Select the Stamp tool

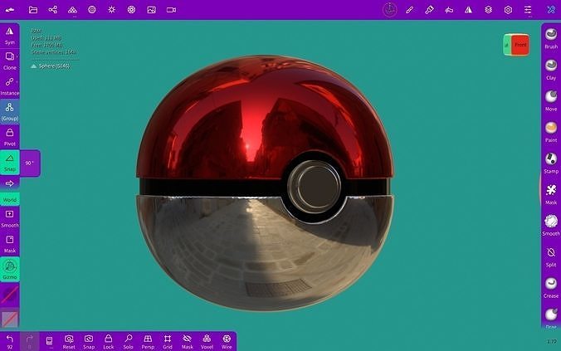551,163
